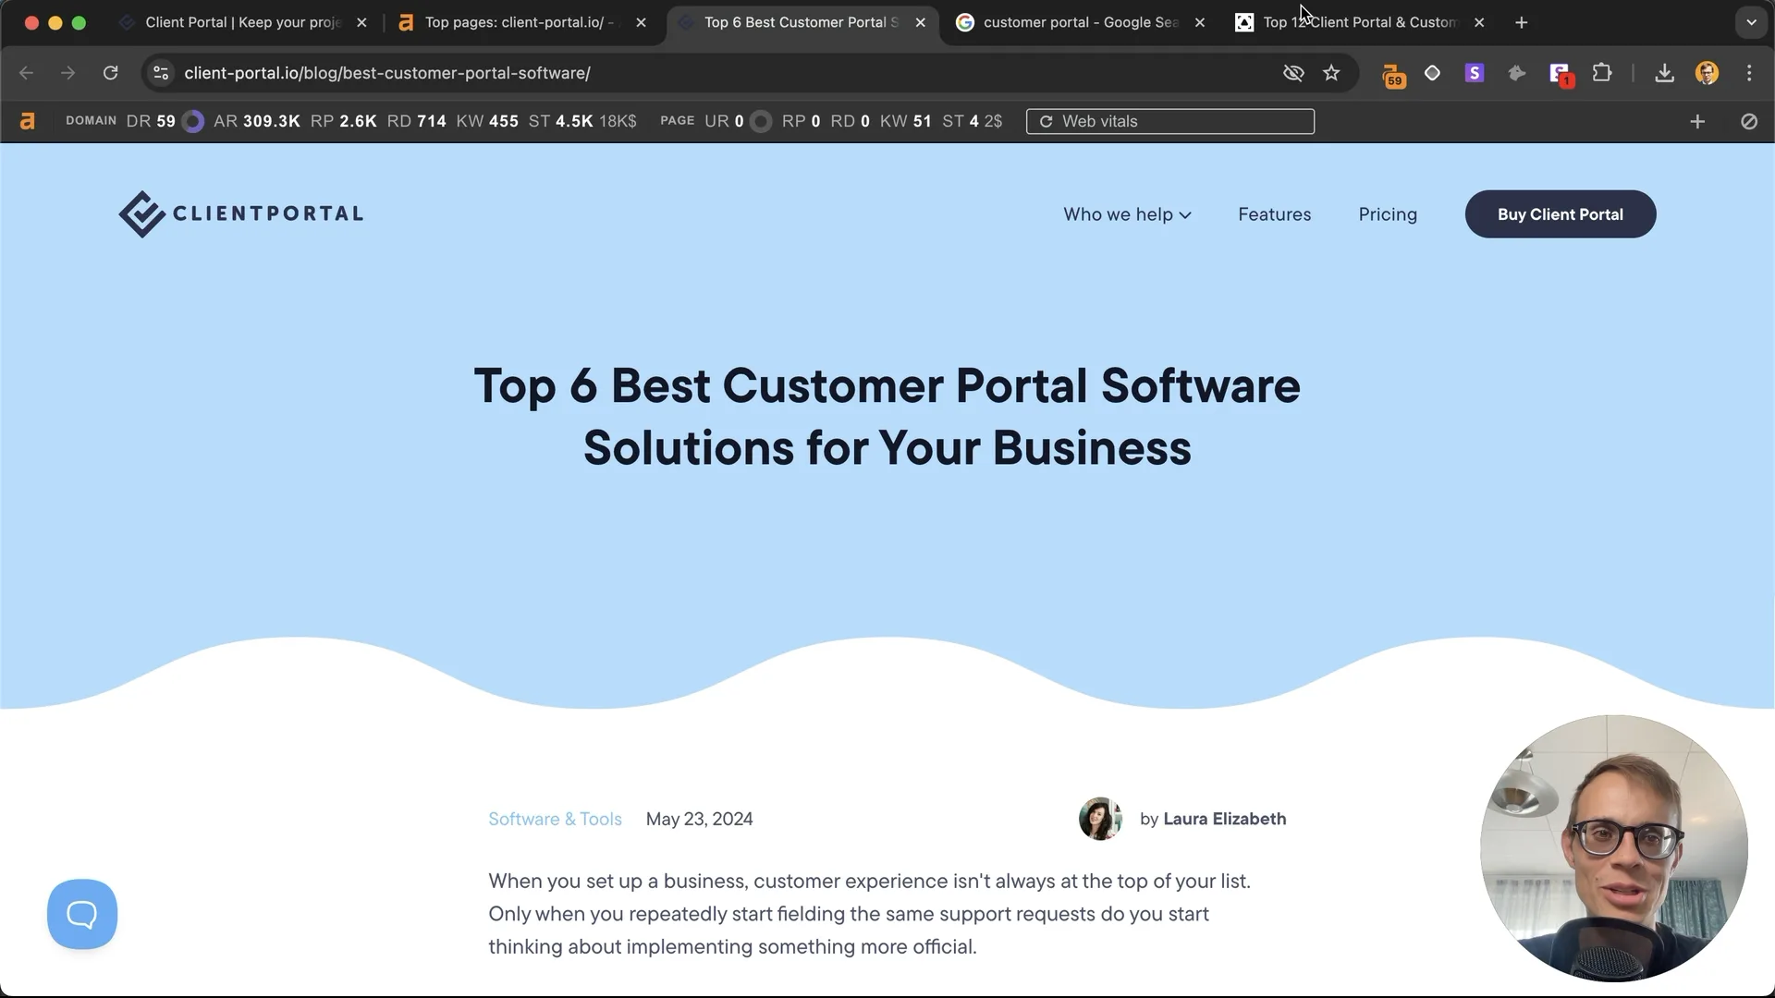This screenshot has height=998, width=1775.
Task: Open the Features nav link
Action: pyautogui.click(x=1274, y=214)
